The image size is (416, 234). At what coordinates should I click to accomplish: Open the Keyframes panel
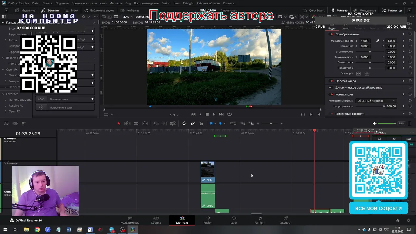(x=130, y=10)
